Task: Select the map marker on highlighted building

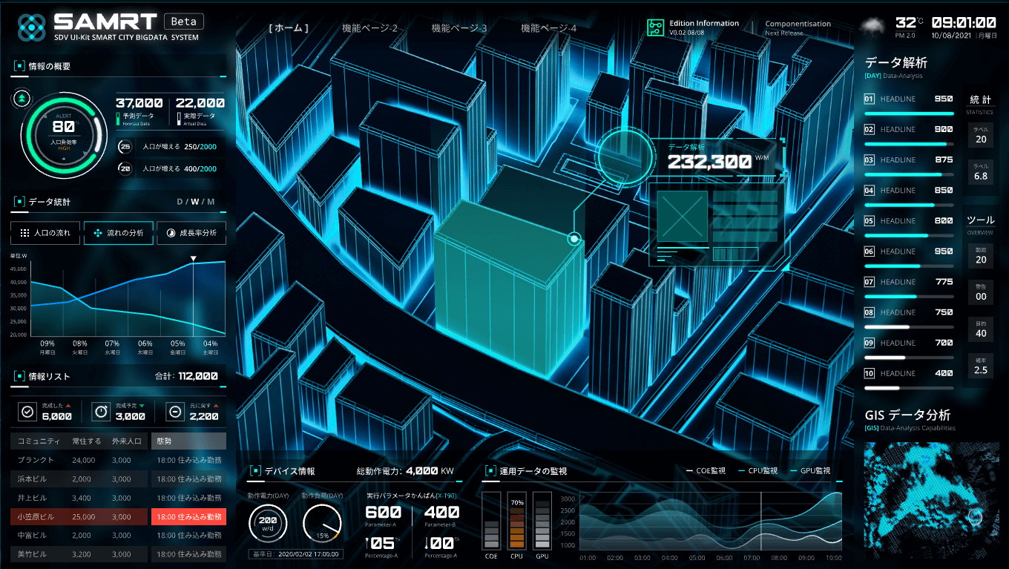Action: pos(573,239)
